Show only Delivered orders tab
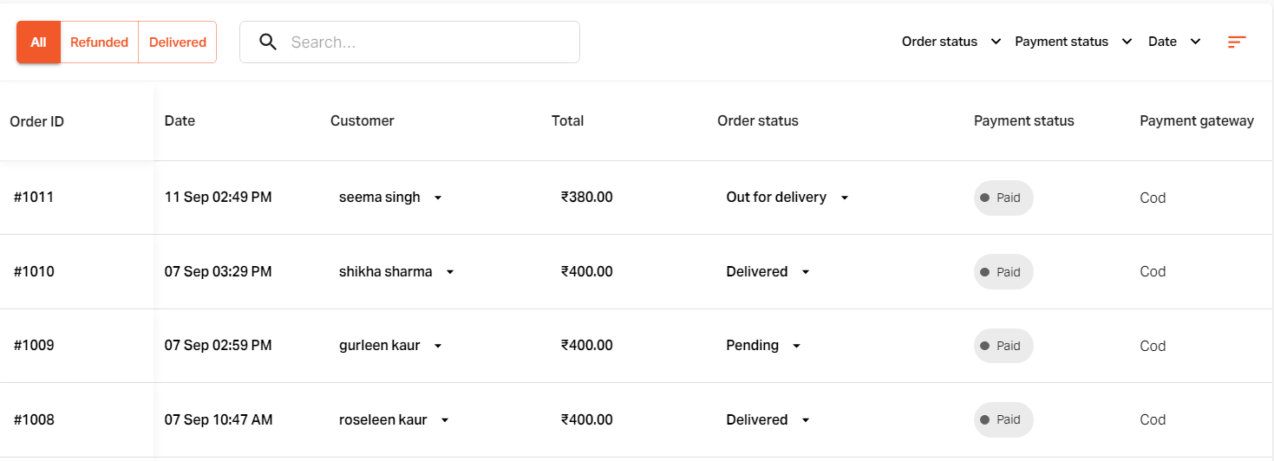Viewport: 1274px width, 461px height. coord(177,42)
